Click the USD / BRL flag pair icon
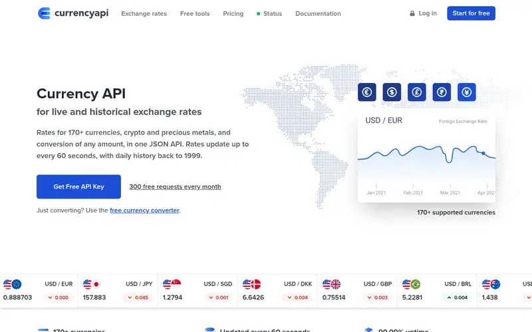 (411, 284)
